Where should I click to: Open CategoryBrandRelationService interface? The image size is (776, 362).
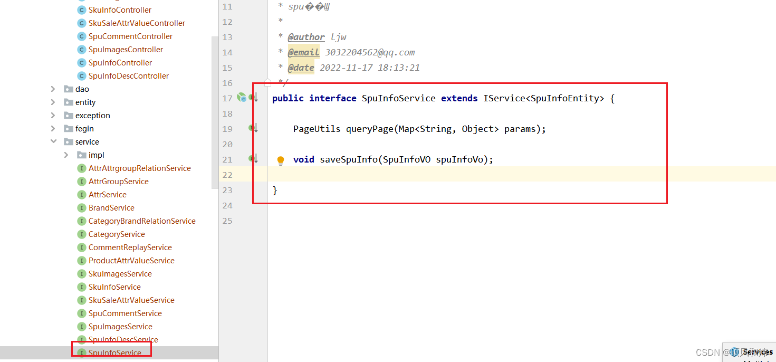pyautogui.click(x=142, y=221)
